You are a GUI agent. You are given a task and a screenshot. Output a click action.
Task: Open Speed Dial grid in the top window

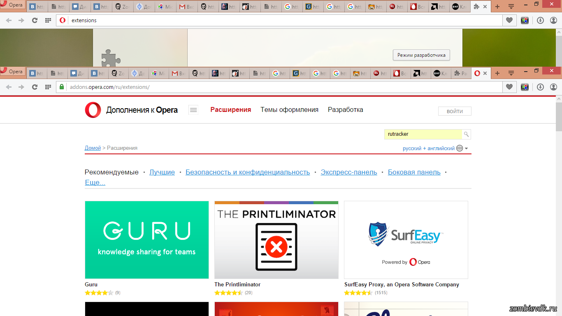48,20
